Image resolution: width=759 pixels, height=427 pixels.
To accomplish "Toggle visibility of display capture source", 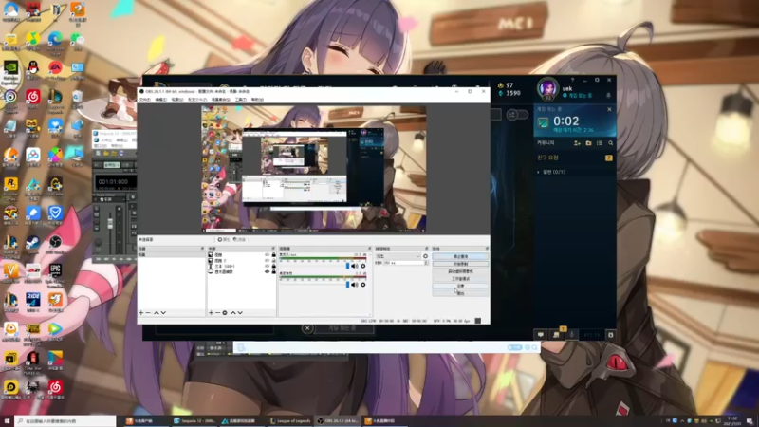I will 267,272.
